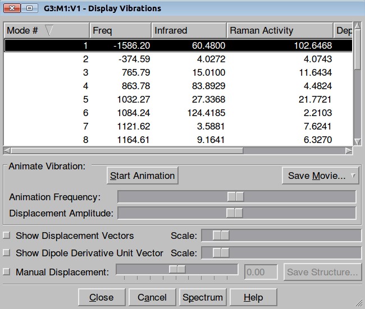Viewport: 365px width, 309px height.
Task: Click the window resize grip icon
Action: click(x=359, y=303)
